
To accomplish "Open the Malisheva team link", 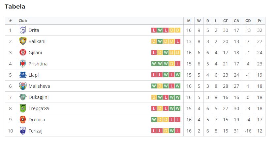I will pyautogui.click(x=39, y=86).
